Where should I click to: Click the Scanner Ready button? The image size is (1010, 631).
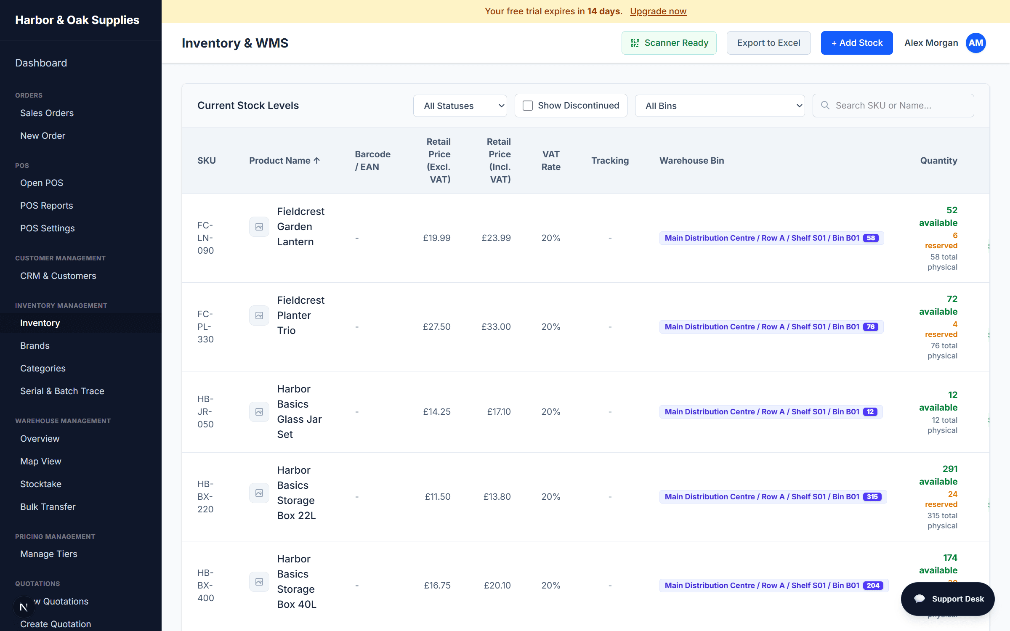click(669, 43)
